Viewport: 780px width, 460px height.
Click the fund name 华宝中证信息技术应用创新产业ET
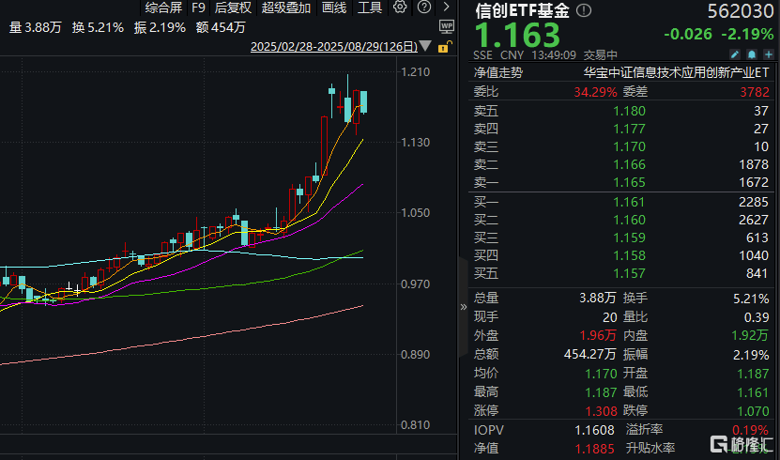tap(676, 72)
